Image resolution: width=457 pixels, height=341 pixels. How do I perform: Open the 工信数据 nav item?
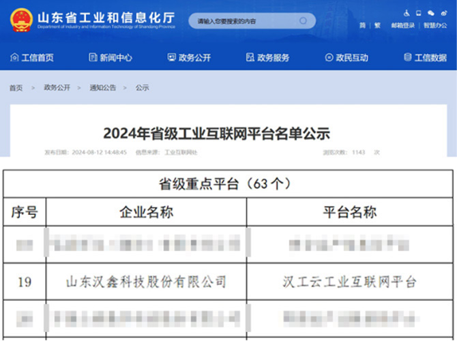(x=426, y=57)
